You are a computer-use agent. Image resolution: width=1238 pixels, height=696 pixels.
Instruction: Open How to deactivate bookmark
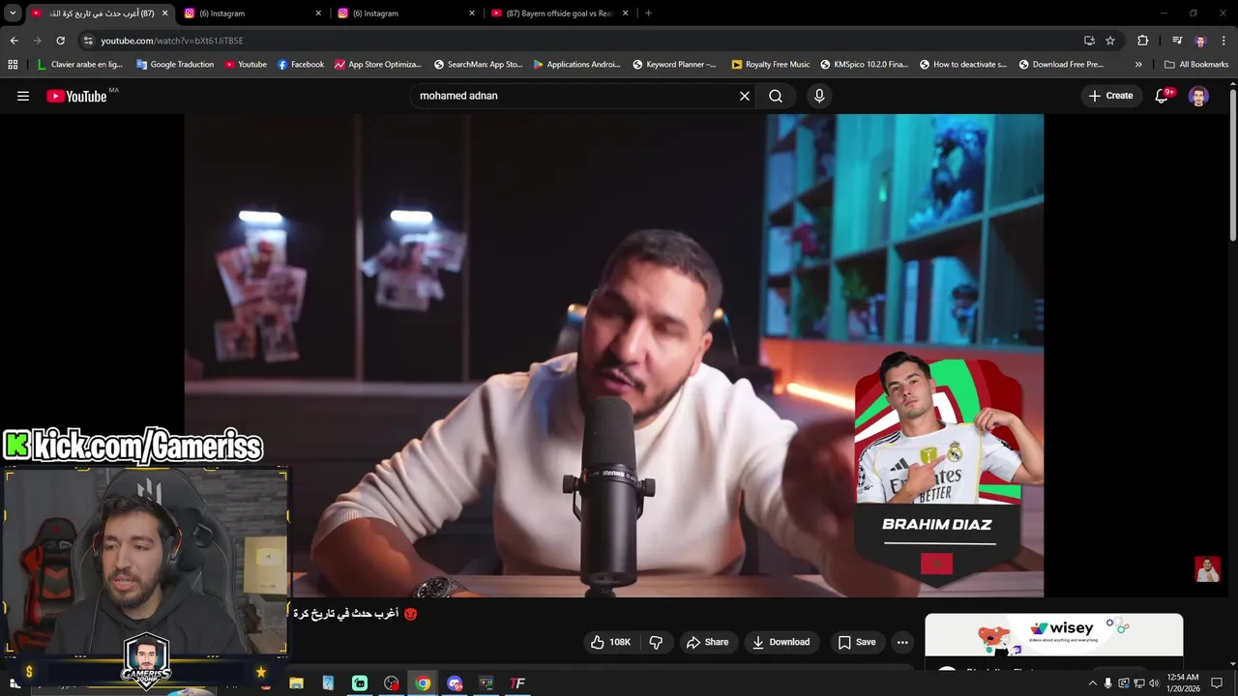[963, 65]
